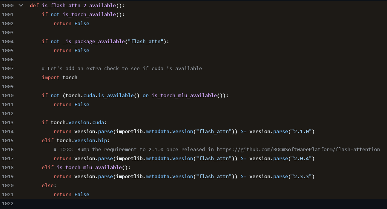Screen dimensions: 387x209
Task: Collapse the is_flash_attn_2_available function fold
Action: 21,5
